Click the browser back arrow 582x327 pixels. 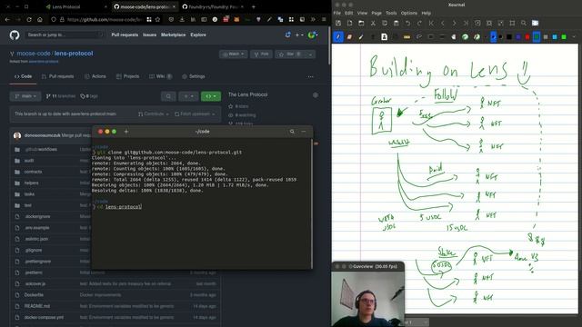(x=7, y=19)
